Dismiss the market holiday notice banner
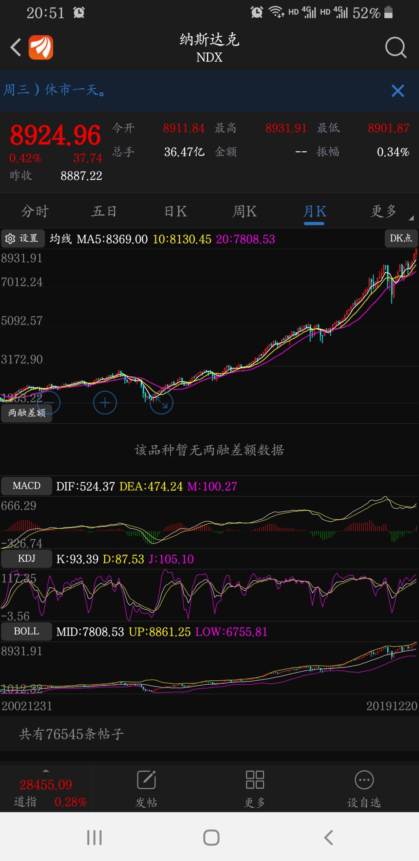The width and height of the screenshot is (419, 861). (x=398, y=91)
